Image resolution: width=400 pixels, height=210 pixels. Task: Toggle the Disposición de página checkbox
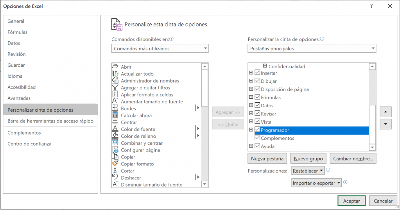click(x=257, y=89)
